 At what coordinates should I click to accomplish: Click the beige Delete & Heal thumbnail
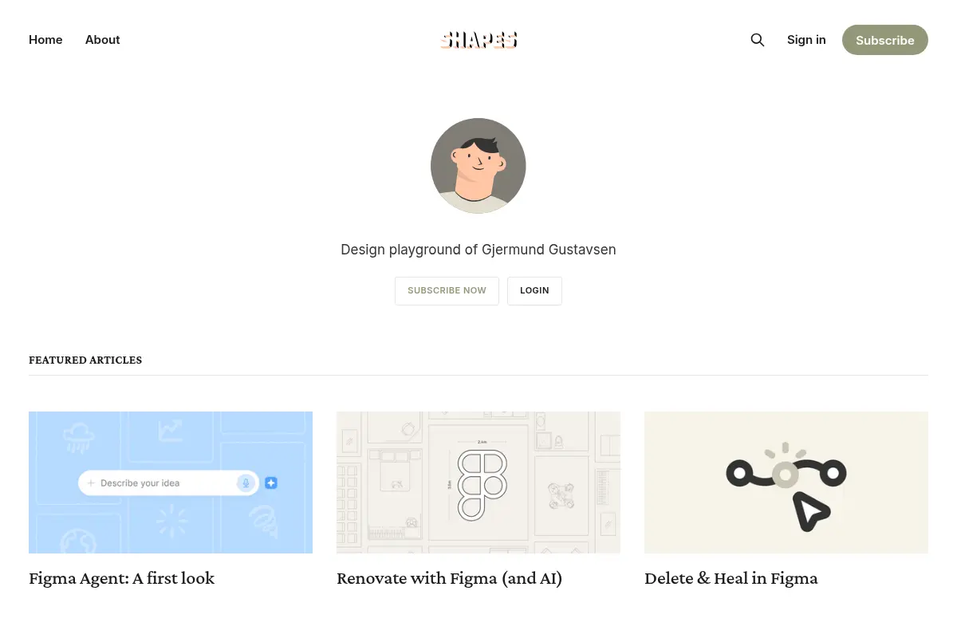click(x=786, y=482)
